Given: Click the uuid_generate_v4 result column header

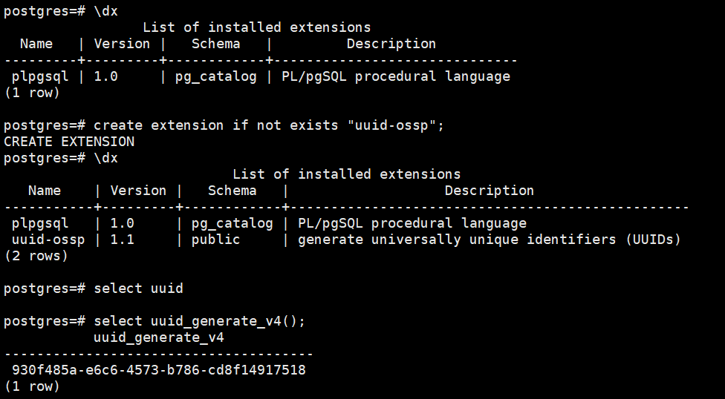Looking at the screenshot, I should point(159,337).
